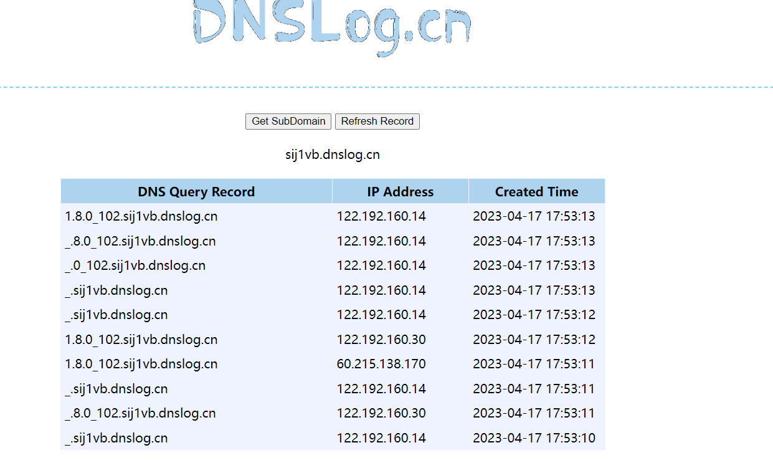This screenshot has width=773, height=473.
Task: Click IP 122.192.160.30 in the 17:53:12 row
Action: pos(381,340)
